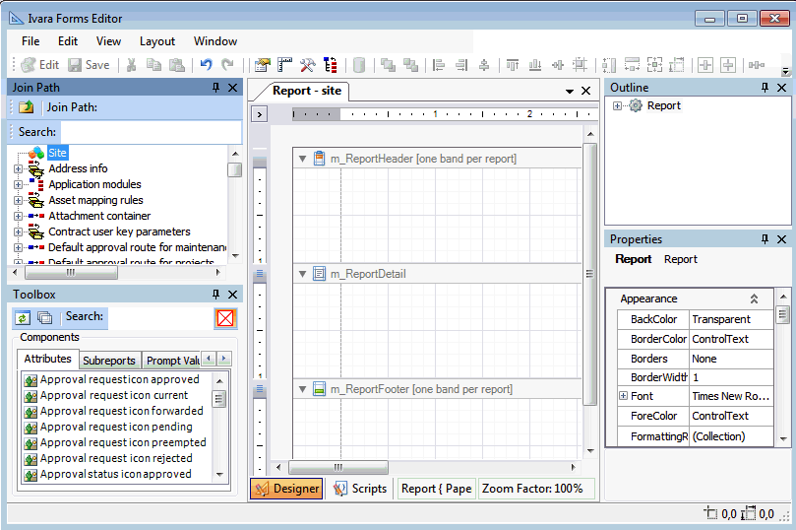Expand the Font property row
The image size is (796, 530).
623,396
